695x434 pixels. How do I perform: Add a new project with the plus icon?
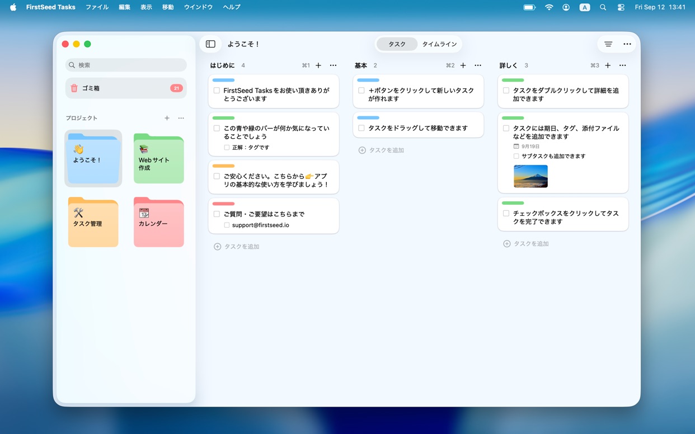[167, 118]
